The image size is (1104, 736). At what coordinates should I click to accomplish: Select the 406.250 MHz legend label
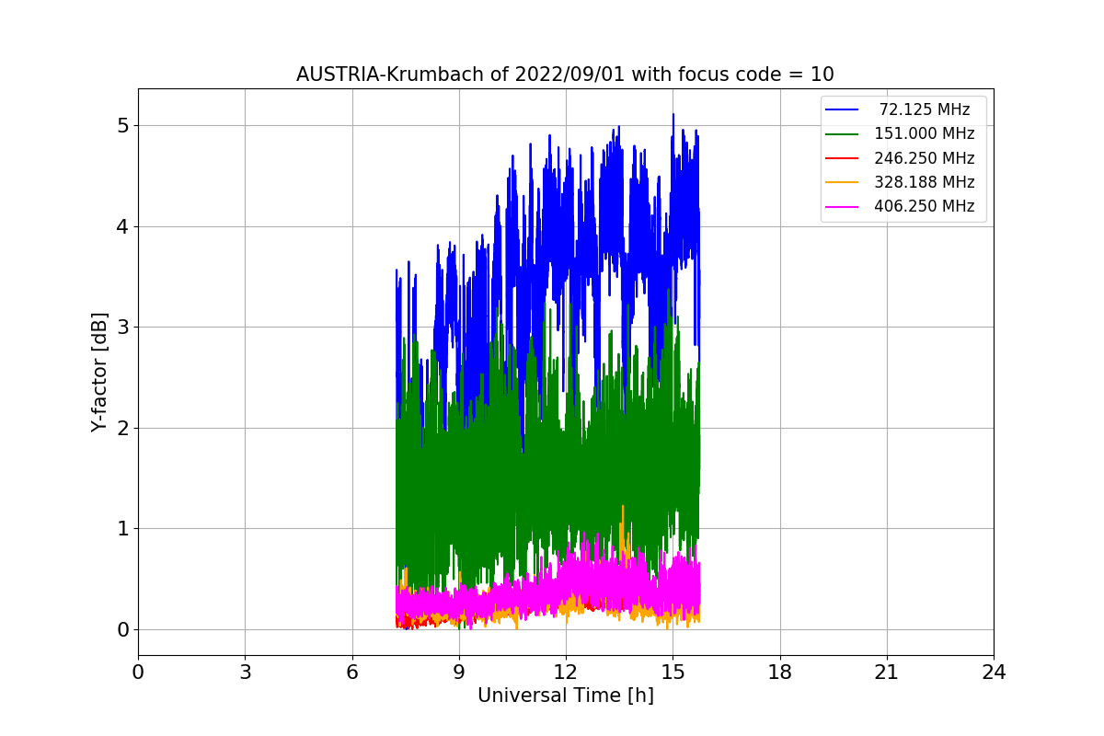pyautogui.click(x=925, y=206)
